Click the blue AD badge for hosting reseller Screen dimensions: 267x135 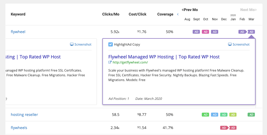[215, 115]
